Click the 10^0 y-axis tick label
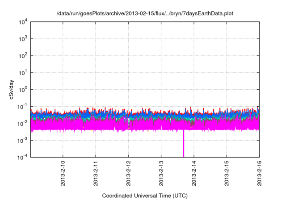Image resolution: width=286 pixels, height=200 pixels. pos(23,89)
